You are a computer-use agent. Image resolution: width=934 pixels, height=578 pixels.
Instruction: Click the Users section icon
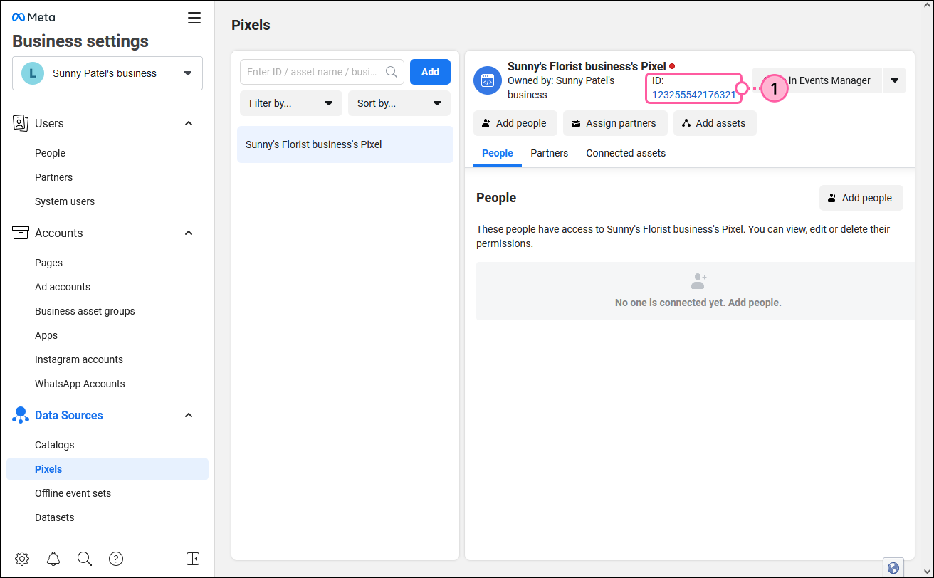(x=20, y=123)
